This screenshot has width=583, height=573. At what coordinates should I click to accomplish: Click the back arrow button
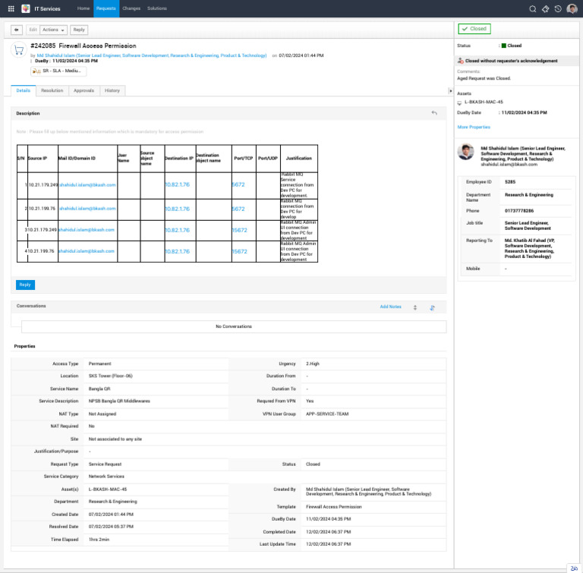(17, 30)
